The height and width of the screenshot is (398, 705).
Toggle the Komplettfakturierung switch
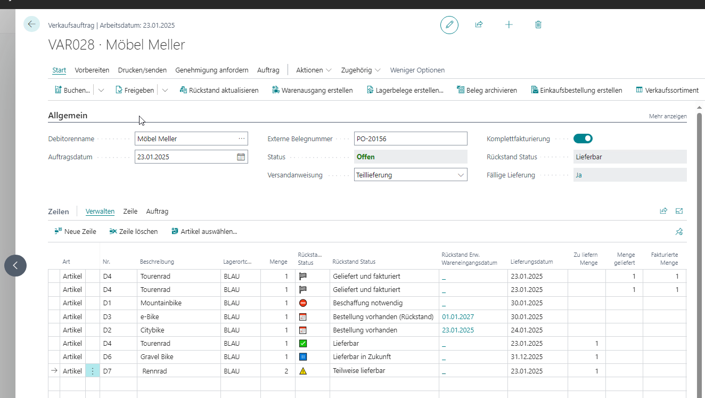(x=583, y=139)
